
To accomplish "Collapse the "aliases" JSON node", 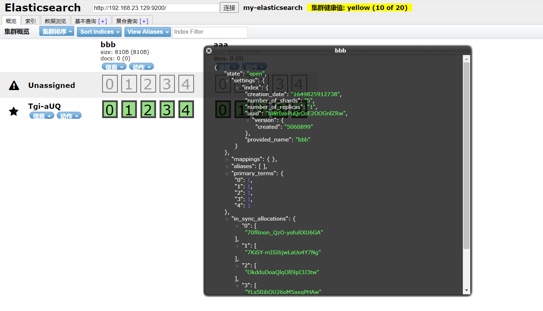I will [227, 167].
